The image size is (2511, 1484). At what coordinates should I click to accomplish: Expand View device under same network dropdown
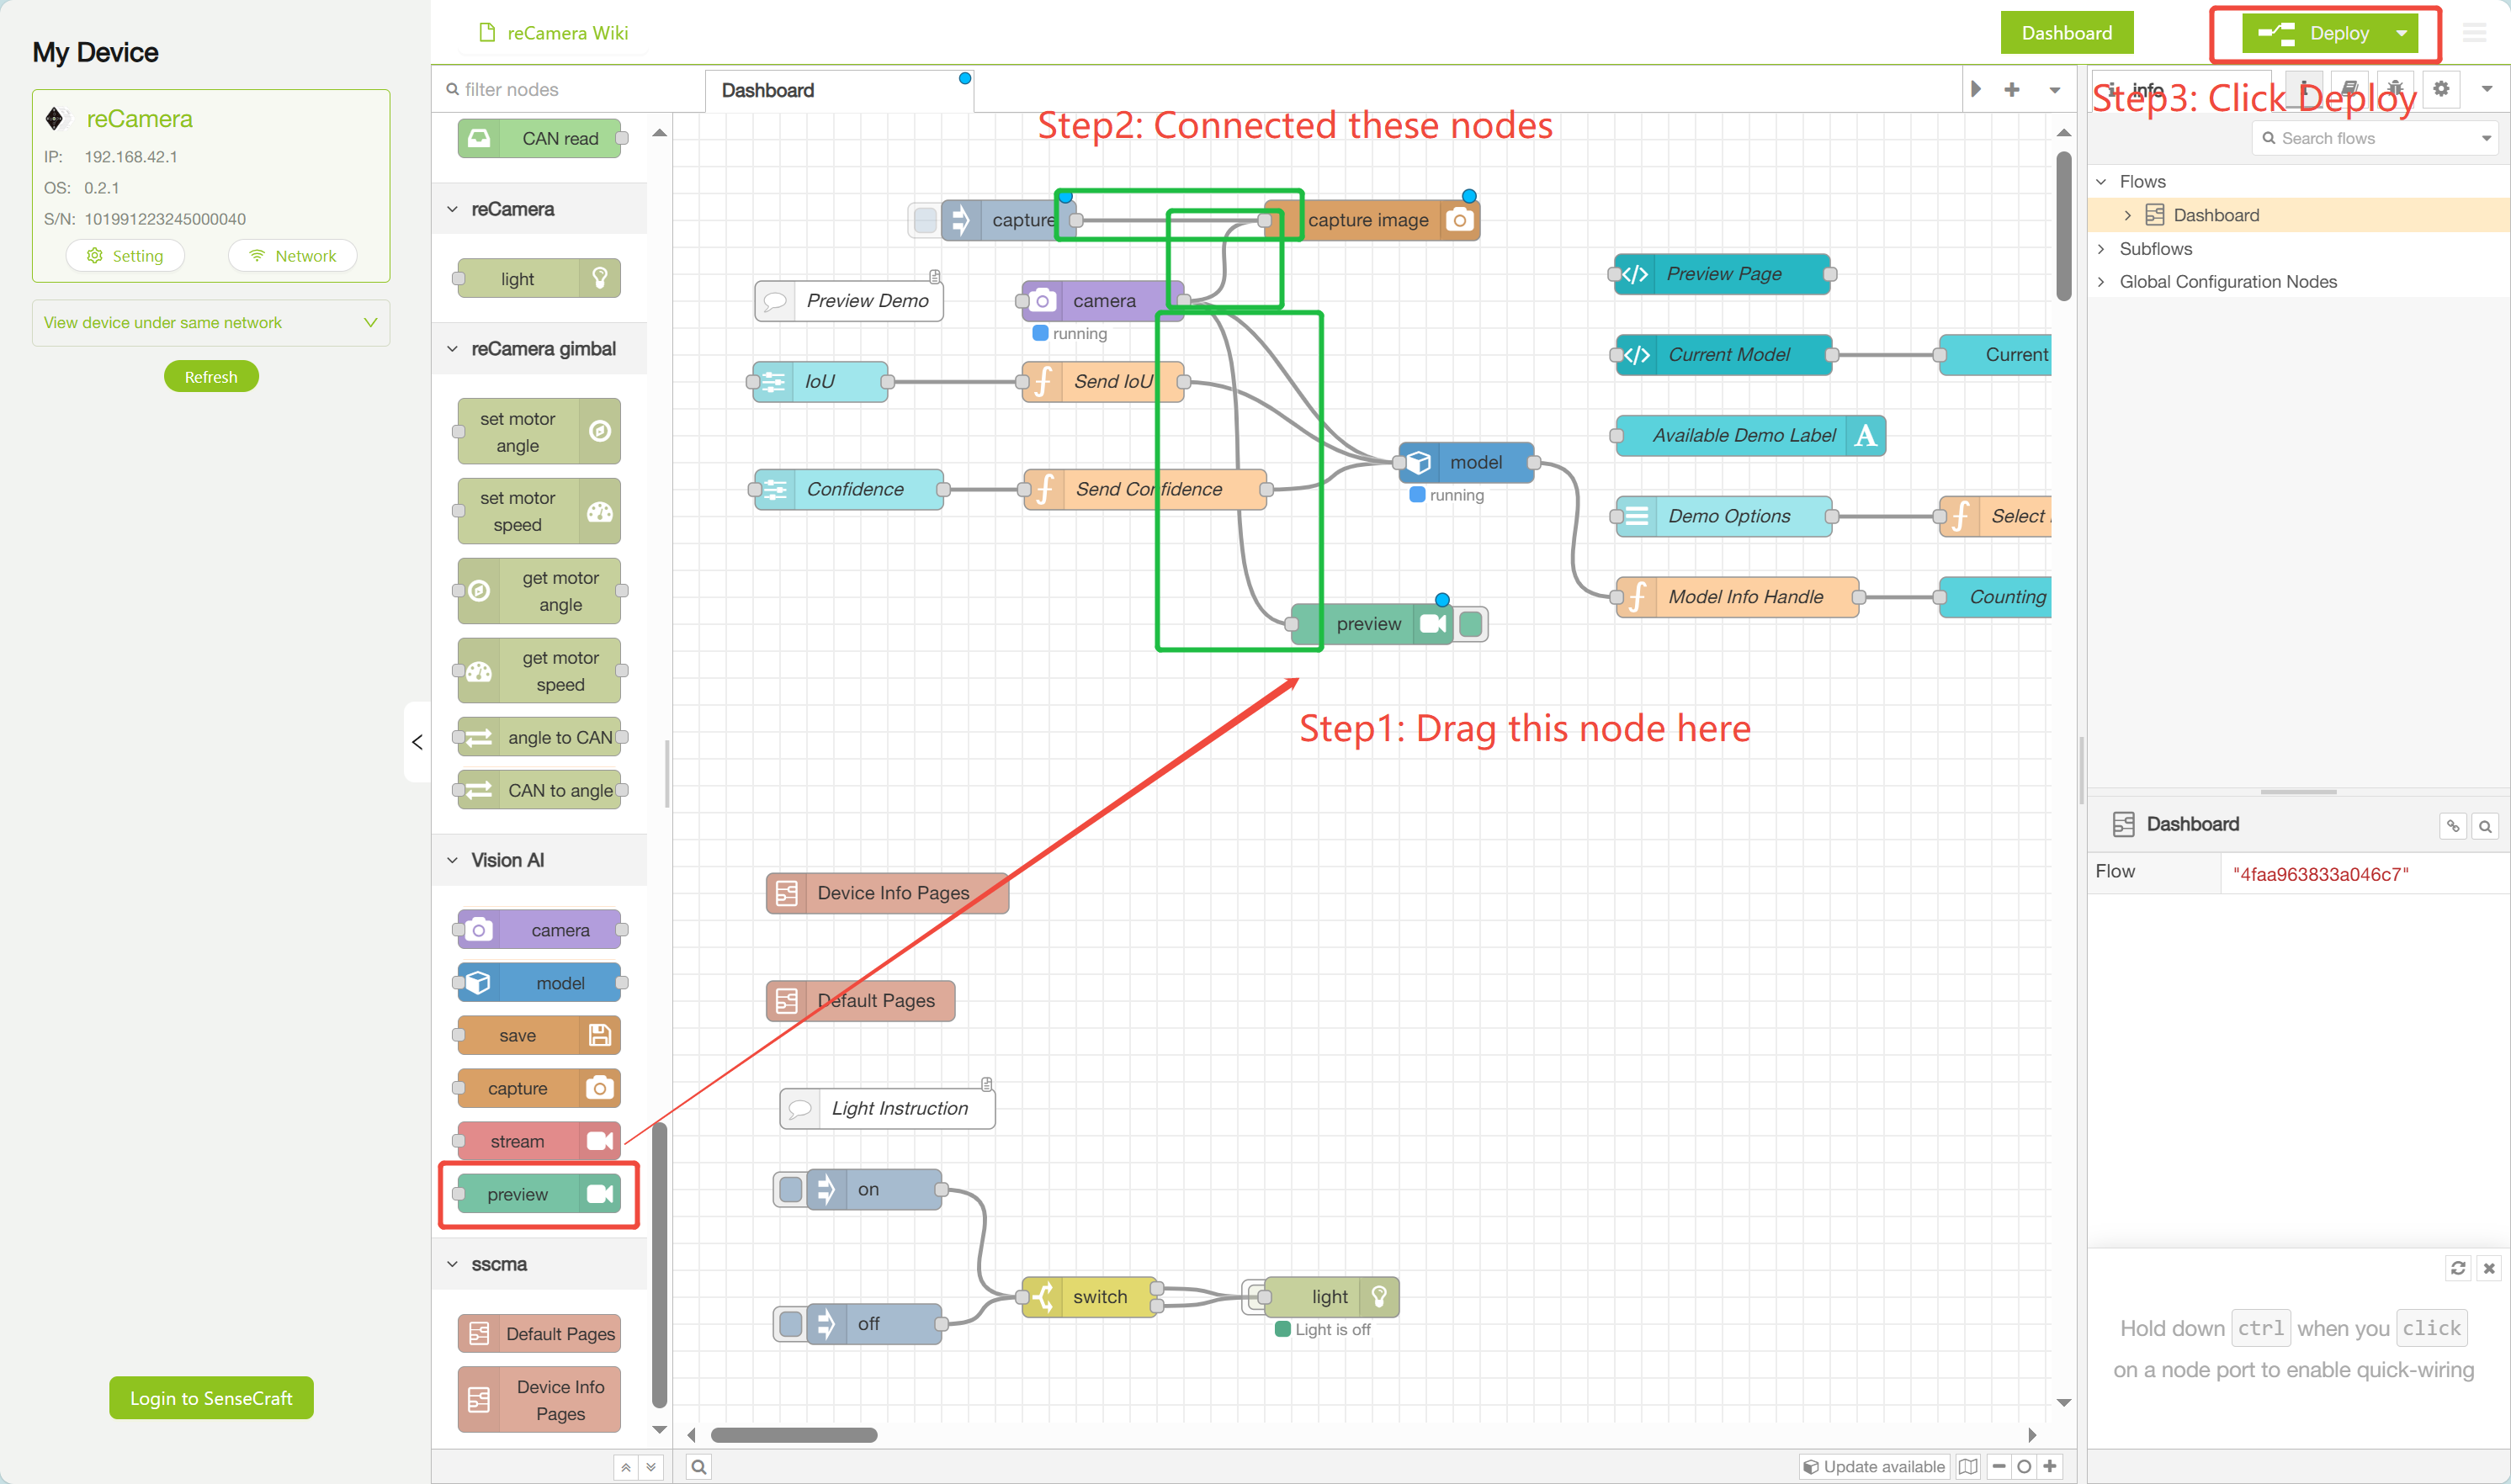point(211,322)
